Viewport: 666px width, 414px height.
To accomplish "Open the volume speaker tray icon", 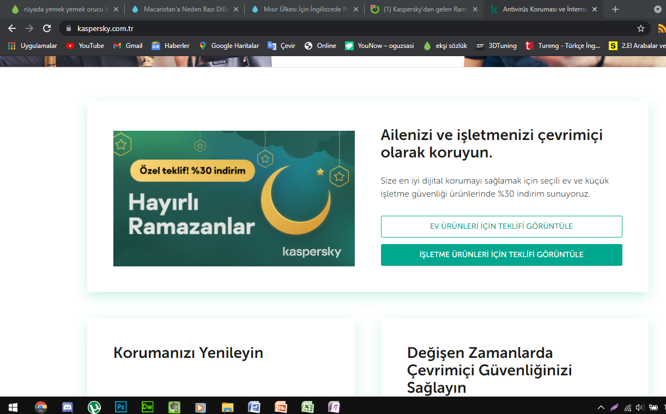I will coord(640,407).
